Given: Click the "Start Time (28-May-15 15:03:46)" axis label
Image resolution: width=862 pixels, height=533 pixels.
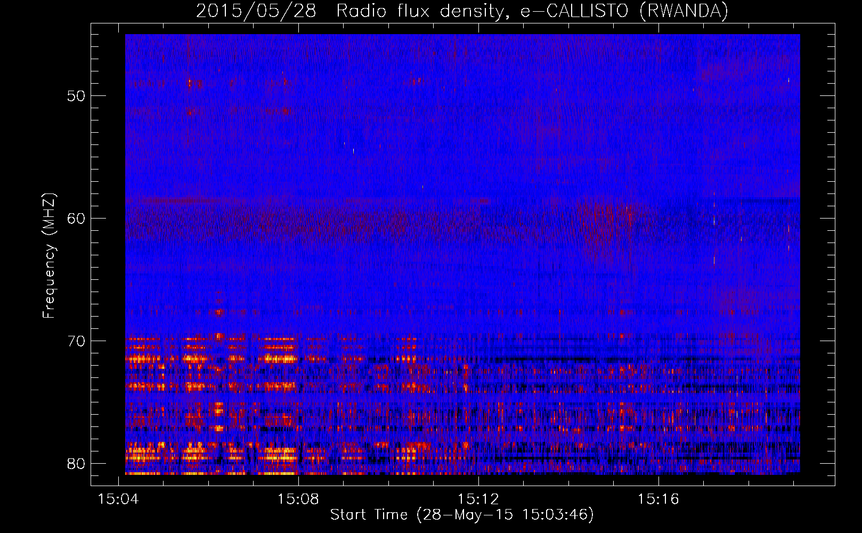Looking at the screenshot, I should (x=462, y=515).
